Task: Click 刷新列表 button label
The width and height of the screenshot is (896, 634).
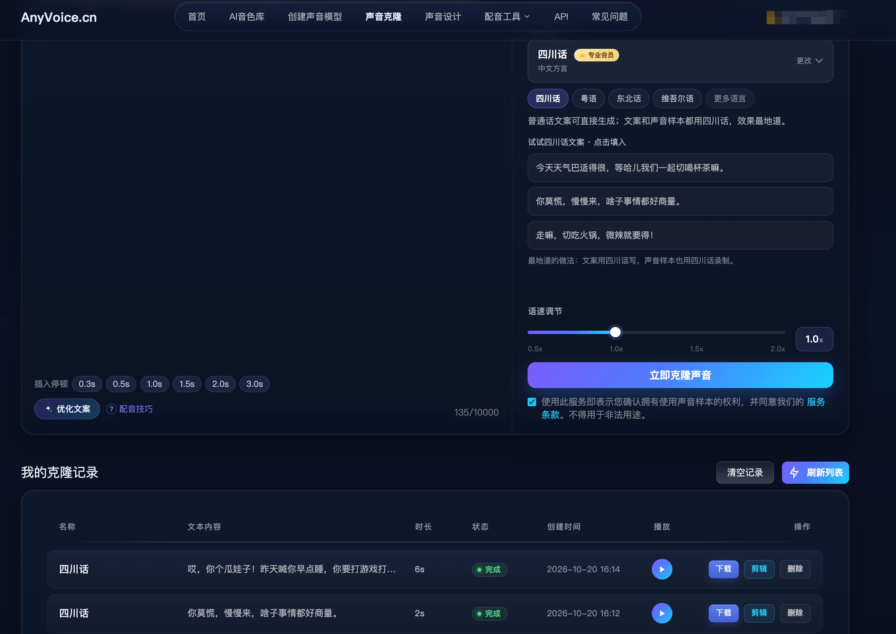Action: (825, 472)
